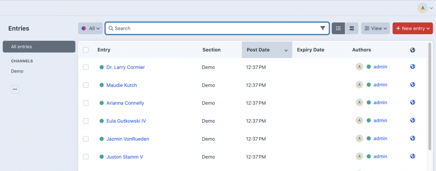Open the Arianna Connelly entry

[125, 103]
